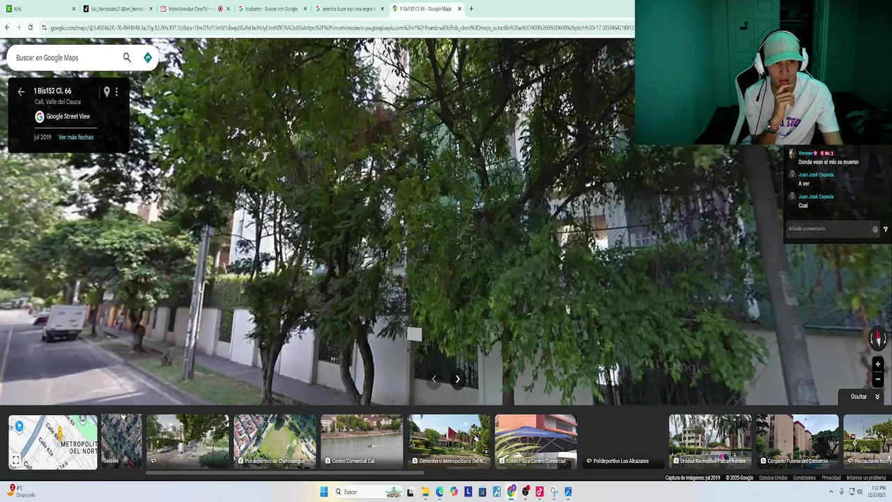Click Informar un problema link
The width and height of the screenshot is (892, 502).
(866, 478)
